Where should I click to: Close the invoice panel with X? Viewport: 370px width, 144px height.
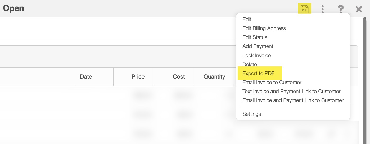(359, 9)
